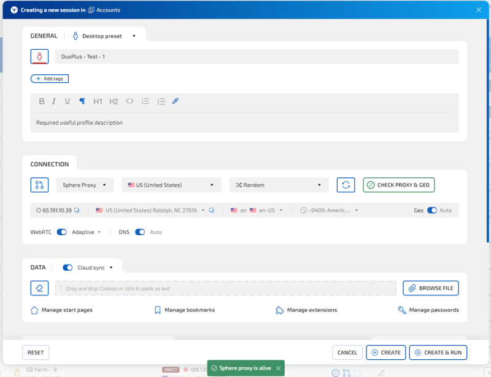Click the Bold formatting icon

pos(42,101)
